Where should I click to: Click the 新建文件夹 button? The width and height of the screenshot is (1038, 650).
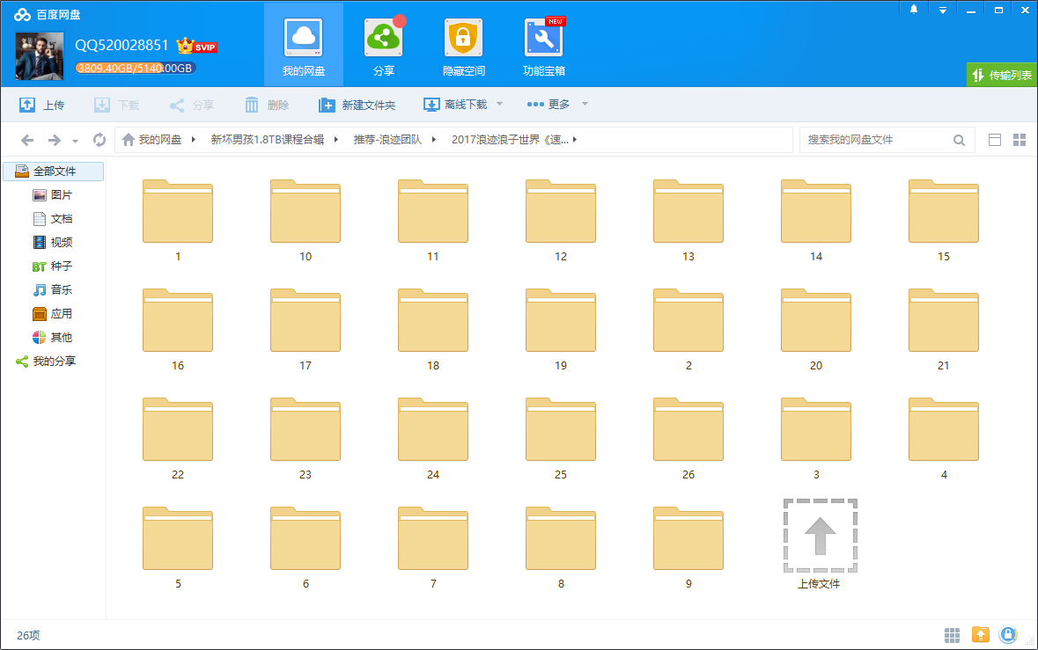(x=357, y=105)
